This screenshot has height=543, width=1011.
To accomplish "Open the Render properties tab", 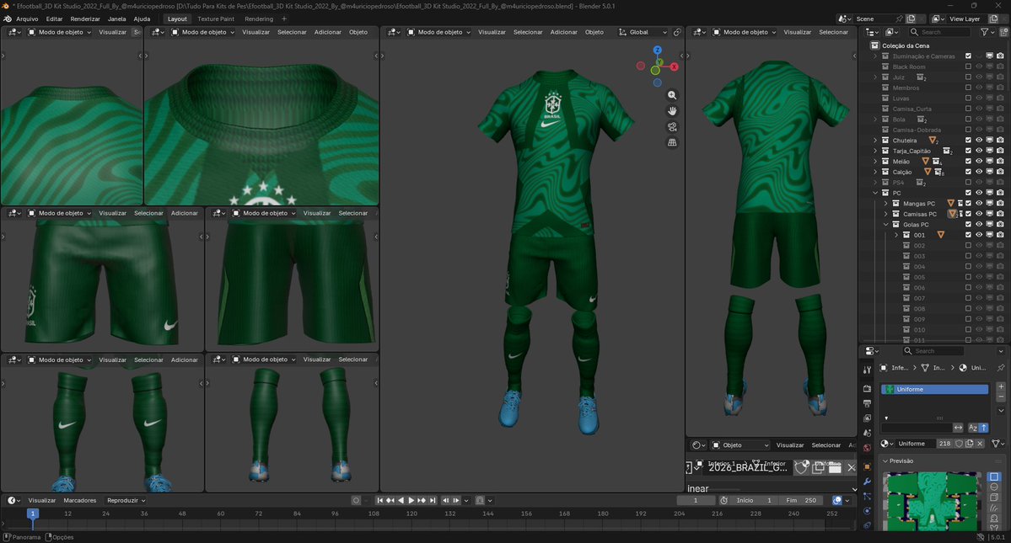I will 867,389.
